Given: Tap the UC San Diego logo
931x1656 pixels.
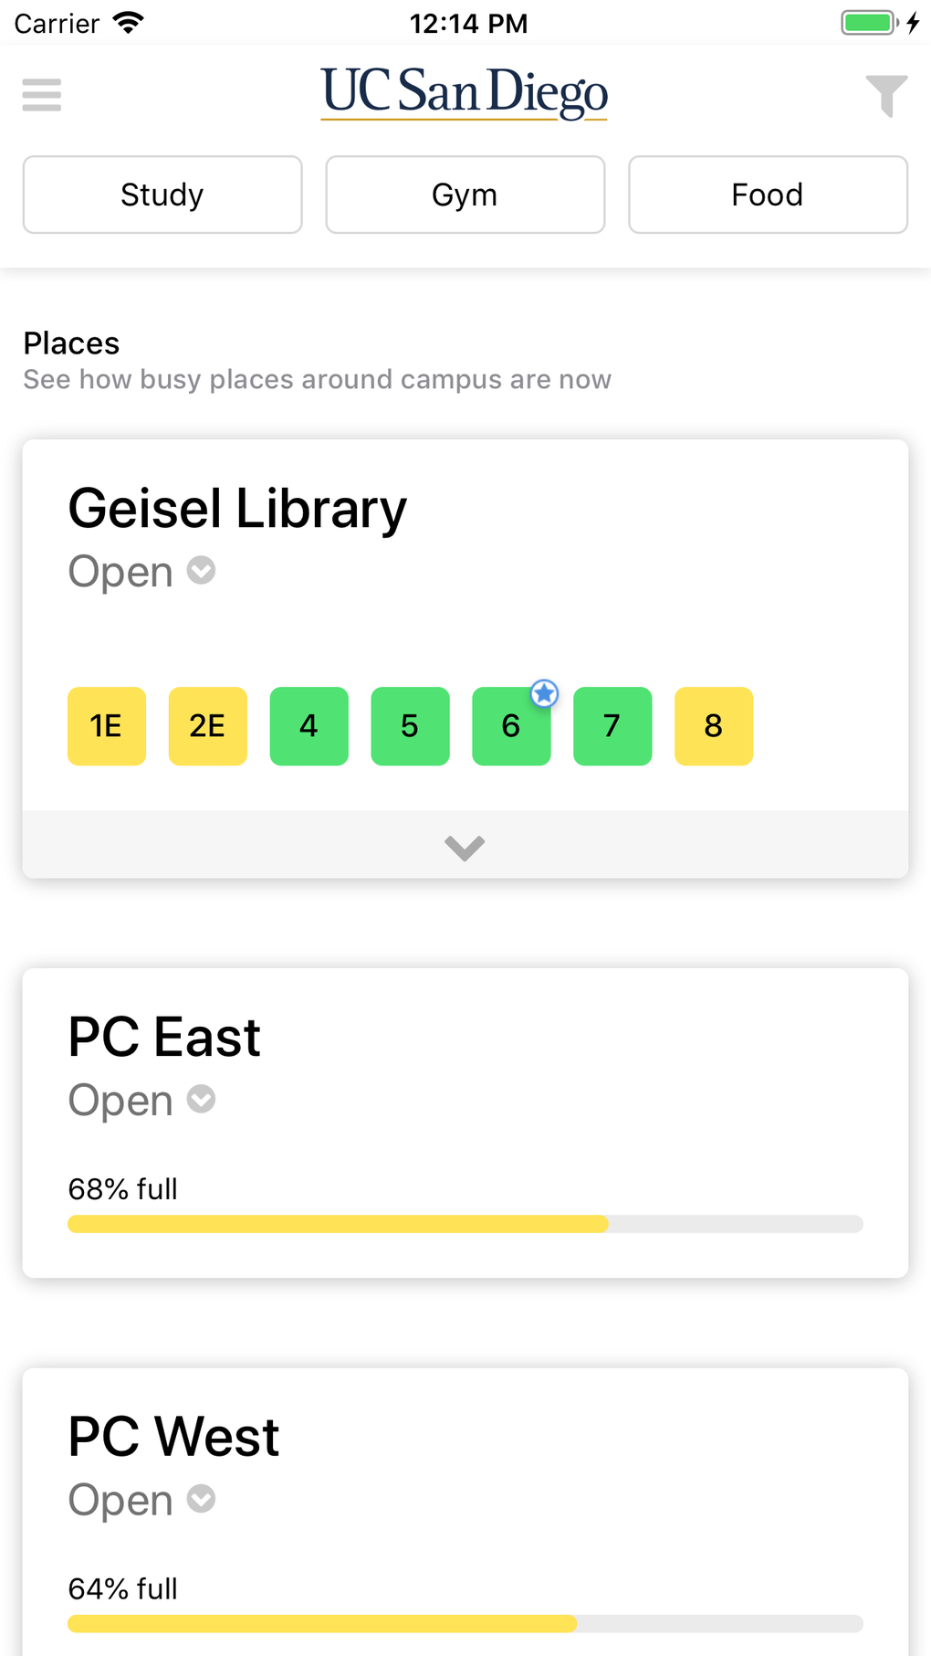Looking at the screenshot, I should point(465,93).
